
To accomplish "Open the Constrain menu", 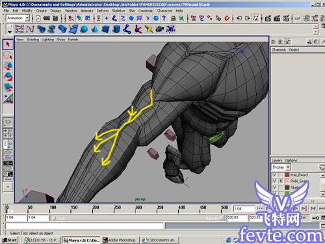I will pos(146,10).
